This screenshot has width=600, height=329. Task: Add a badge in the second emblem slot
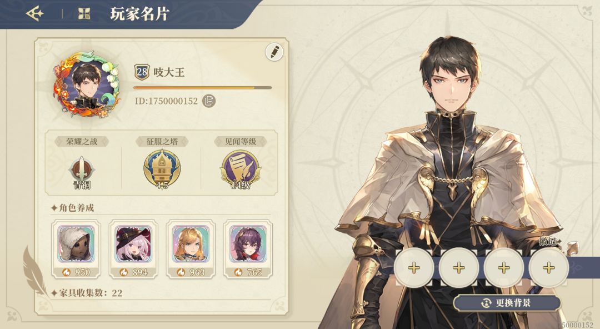[x=459, y=267]
